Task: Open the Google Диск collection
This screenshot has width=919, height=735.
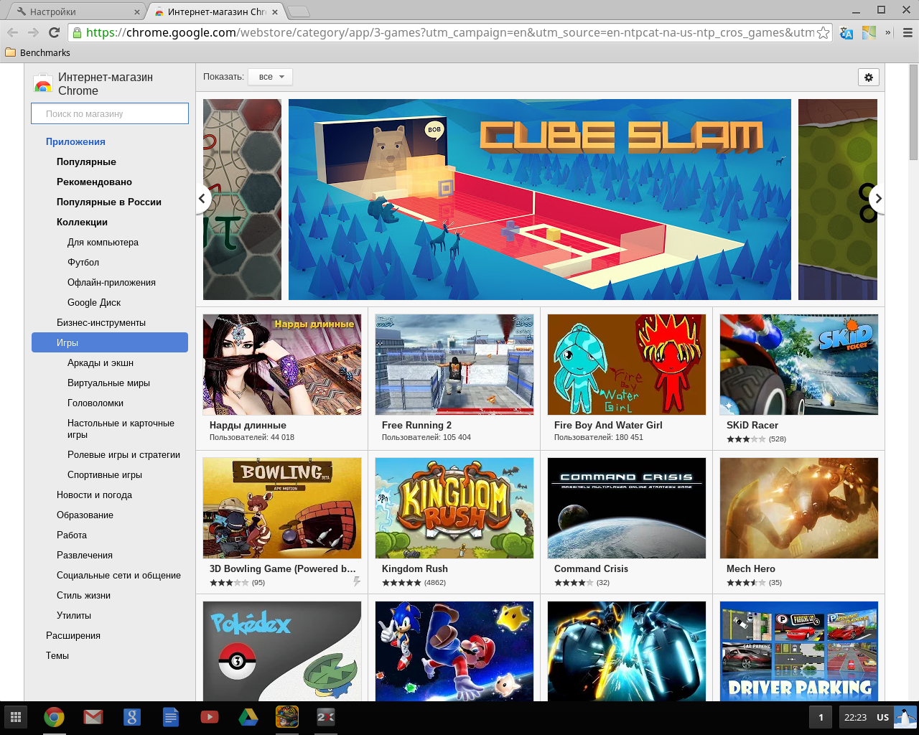Action: pyautogui.click(x=94, y=302)
